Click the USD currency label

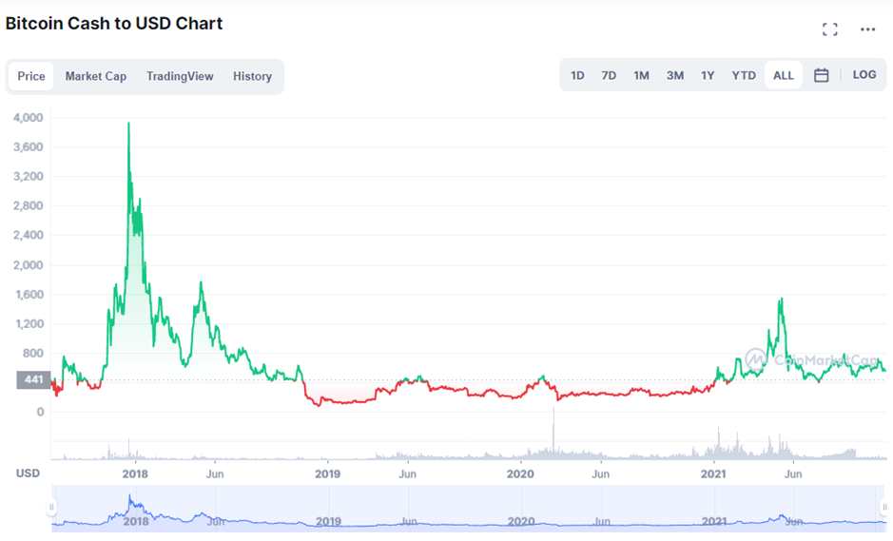click(28, 473)
